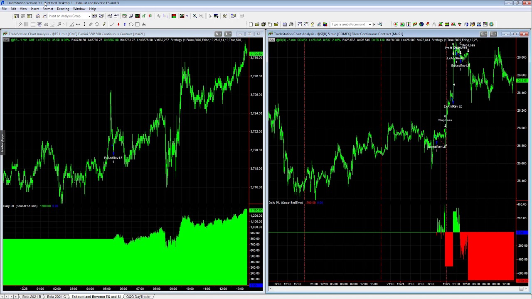
Task: Click the globe icon at toolbar's end
Action: click(x=491, y=24)
